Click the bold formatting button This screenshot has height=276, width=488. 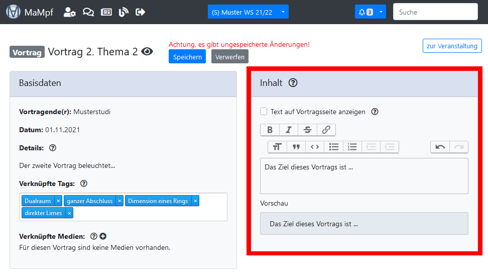click(270, 130)
